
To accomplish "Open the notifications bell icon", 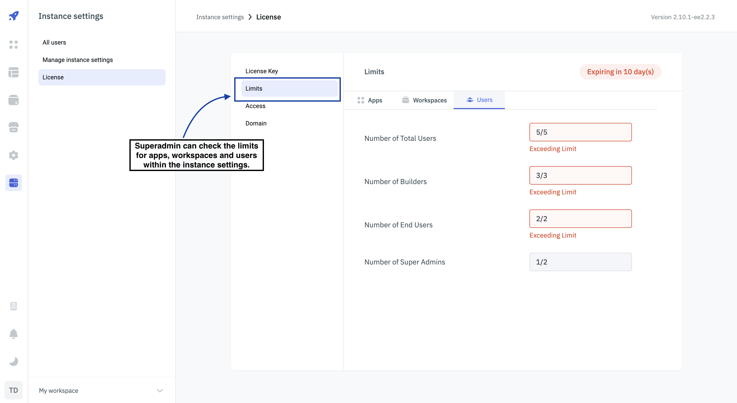I will click(x=13, y=334).
